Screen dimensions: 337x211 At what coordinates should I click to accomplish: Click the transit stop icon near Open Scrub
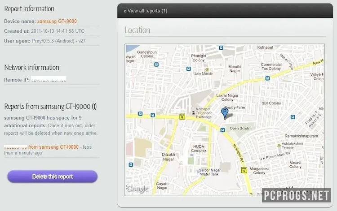[223, 130]
